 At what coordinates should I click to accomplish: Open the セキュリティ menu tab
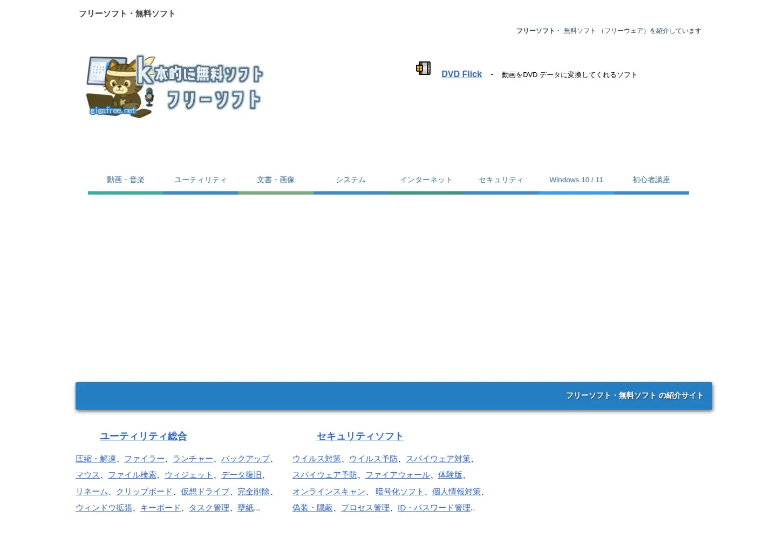[x=501, y=180]
